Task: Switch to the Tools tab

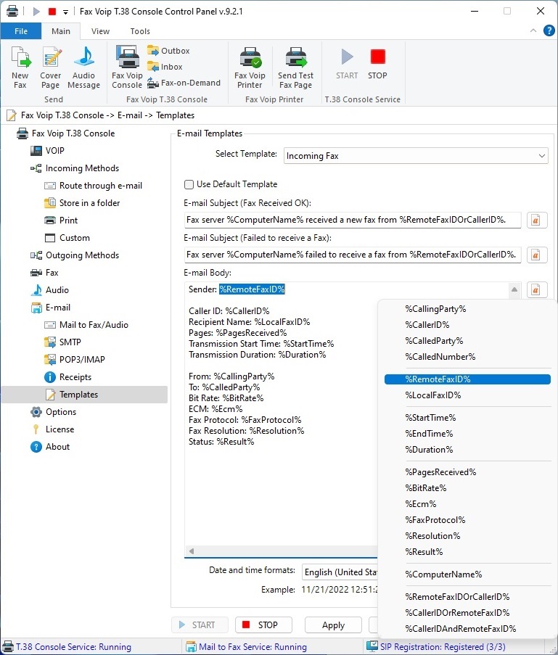Action: (140, 31)
